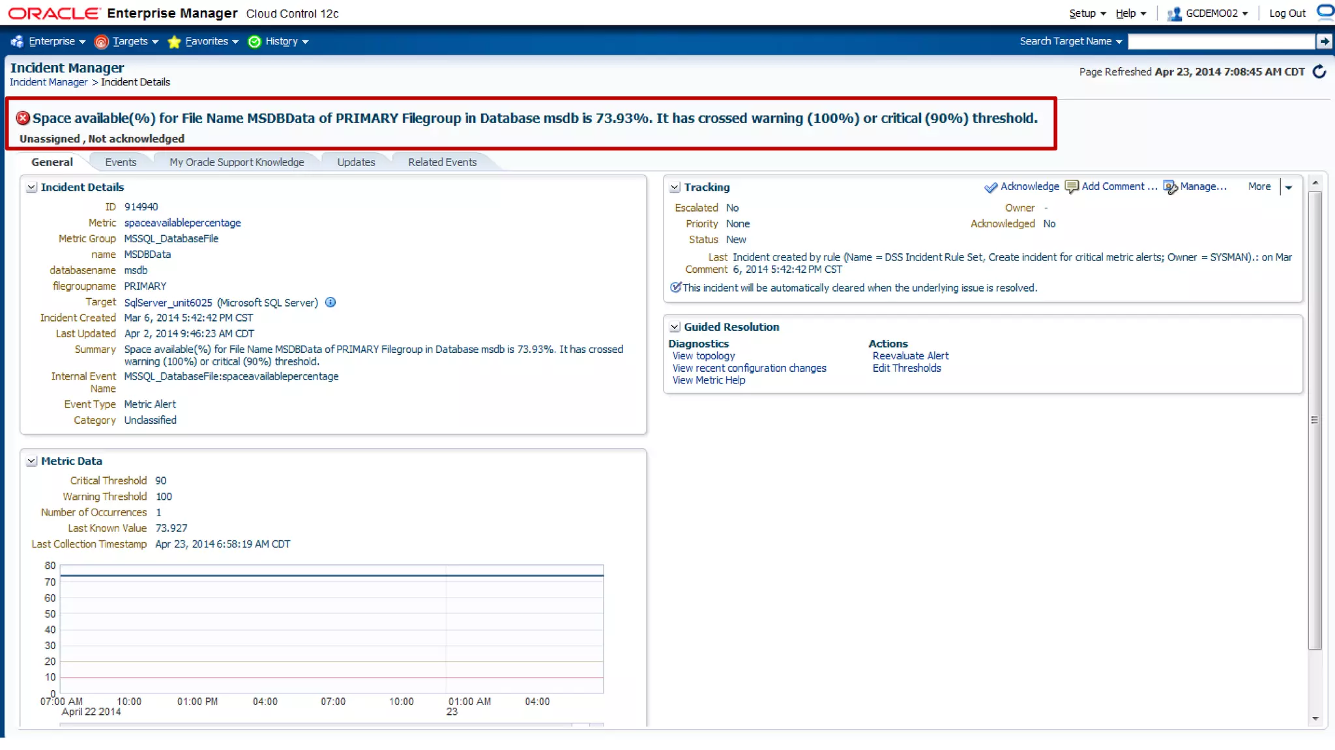This screenshot has width=1335, height=750.
Task: Click the Acknowledge button label
Action: pos(1030,187)
